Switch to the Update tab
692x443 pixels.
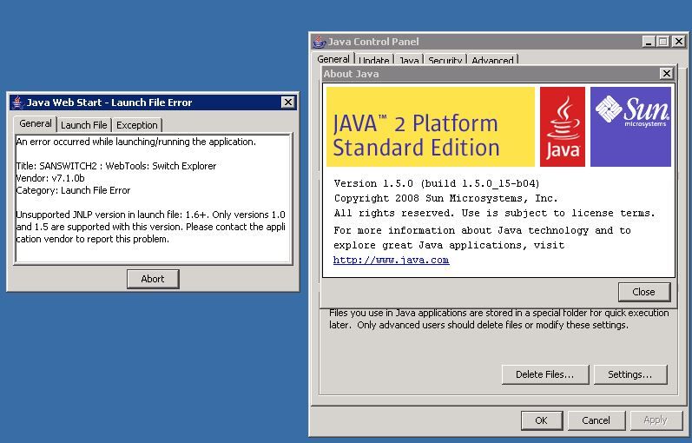point(374,60)
